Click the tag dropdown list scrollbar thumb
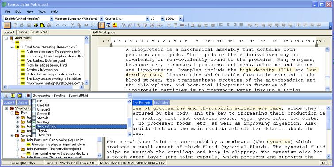The image size is (334, 167). pos(130,122)
